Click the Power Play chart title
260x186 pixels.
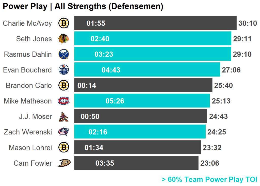point(83,7)
